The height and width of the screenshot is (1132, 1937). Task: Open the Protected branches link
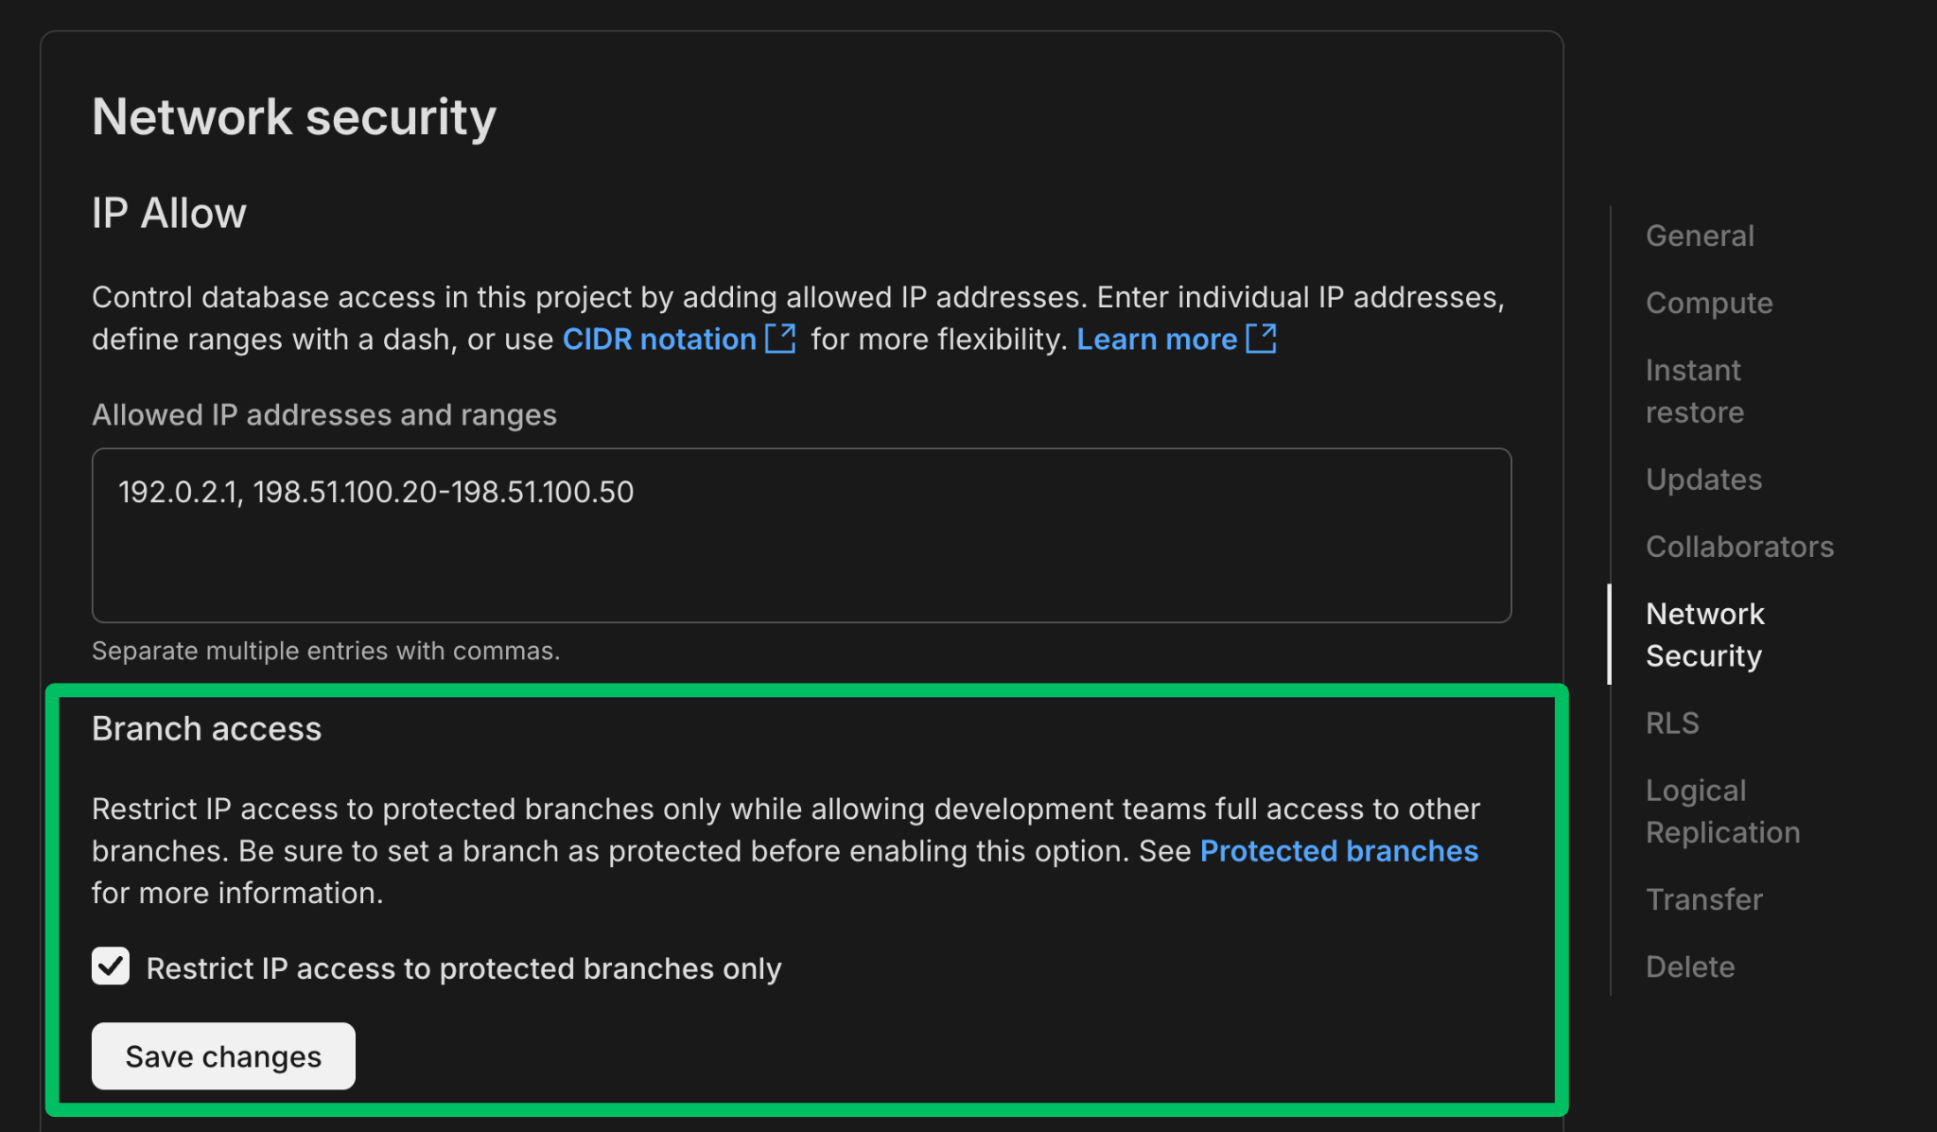(x=1338, y=850)
